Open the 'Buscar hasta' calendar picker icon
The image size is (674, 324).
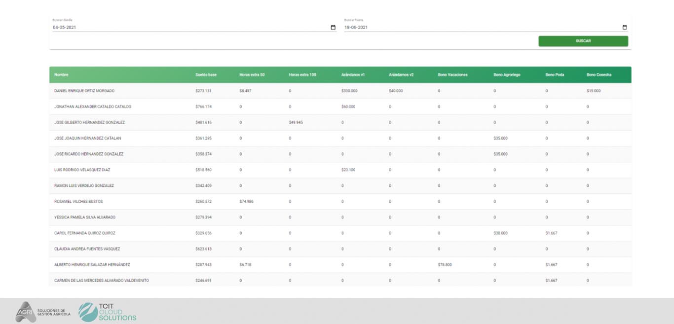(x=625, y=28)
